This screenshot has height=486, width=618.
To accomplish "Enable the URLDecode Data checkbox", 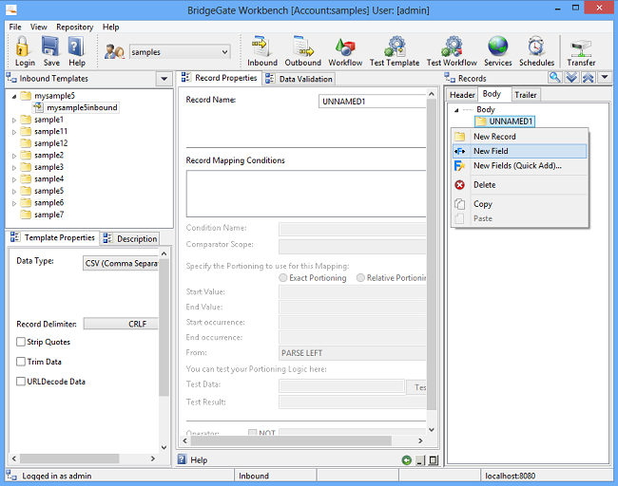I will coord(21,381).
